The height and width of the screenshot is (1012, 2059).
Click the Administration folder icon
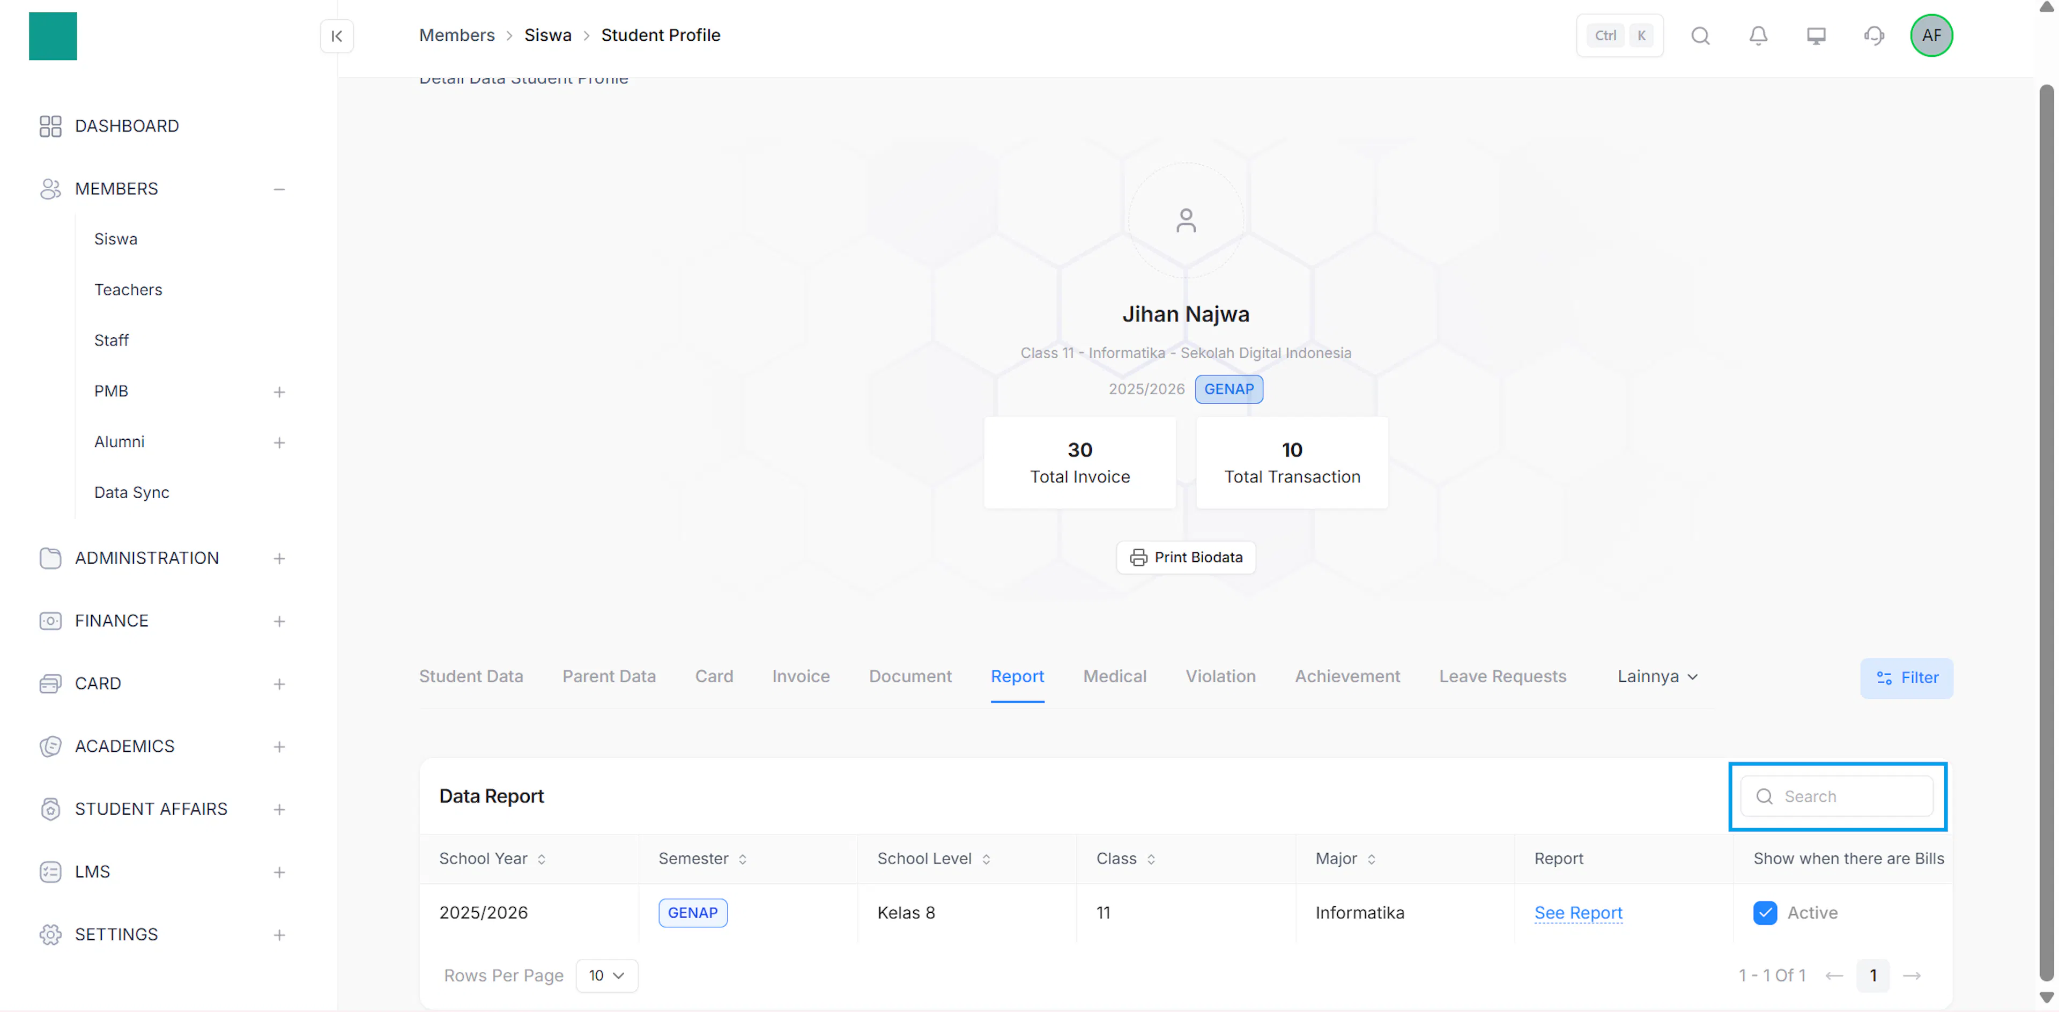click(50, 558)
